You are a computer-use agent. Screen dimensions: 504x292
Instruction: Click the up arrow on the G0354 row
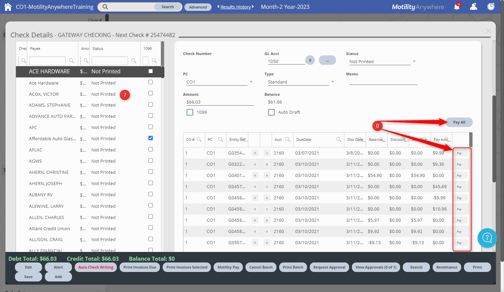tap(267, 153)
